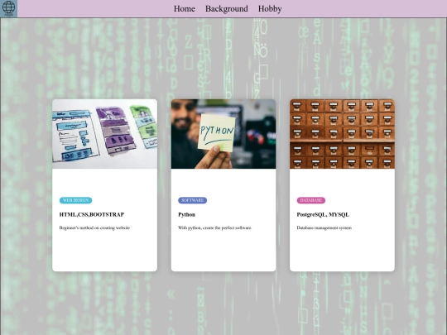Click "Database management system" description text

[324, 228]
